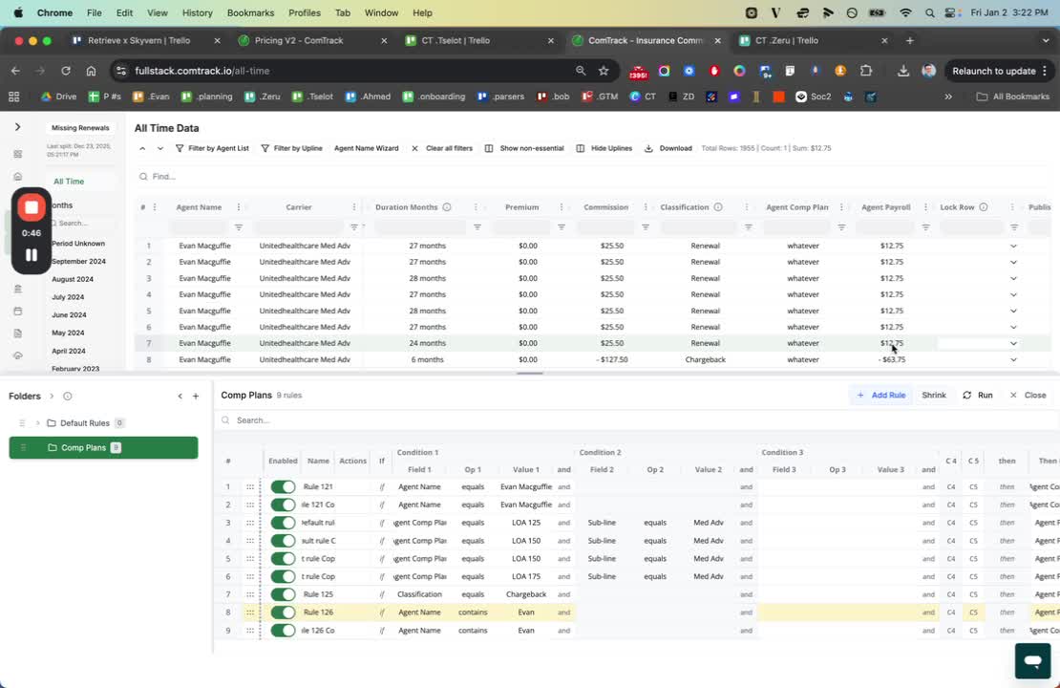Open the Bookmarks menu in menu bar
Screen dimensions: 1060x688
pos(250,12)
